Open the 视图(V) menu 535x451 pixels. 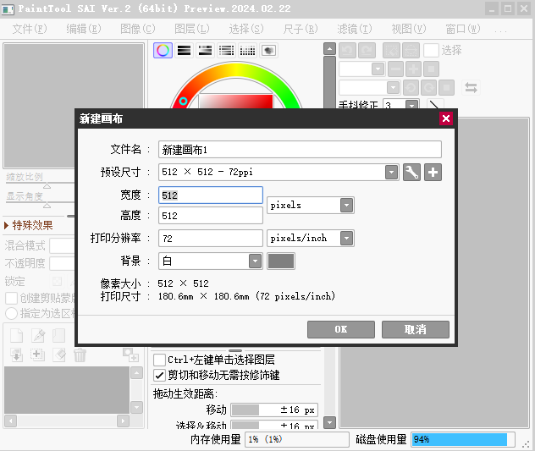click(409, 29)
